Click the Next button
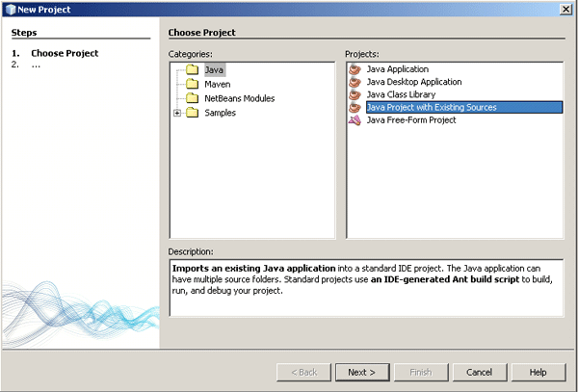Viewport: 578px width, 392px height. (x=362, y=372)
